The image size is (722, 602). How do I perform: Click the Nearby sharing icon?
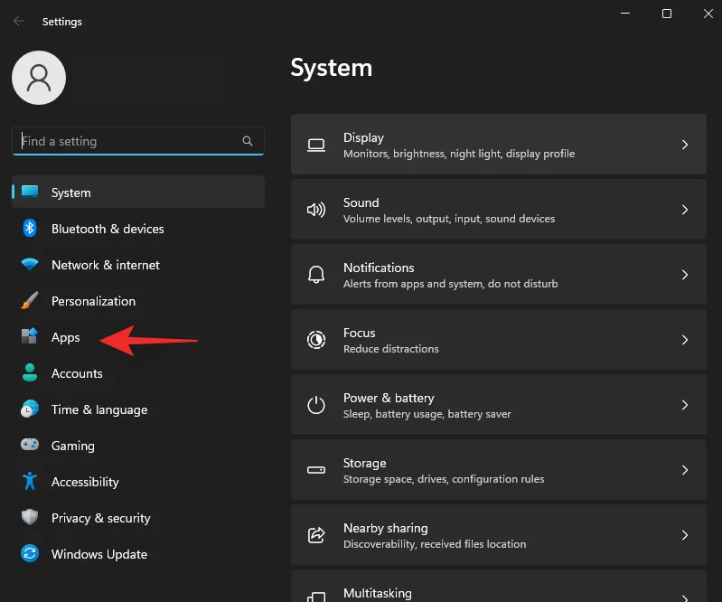pos(316,535)
